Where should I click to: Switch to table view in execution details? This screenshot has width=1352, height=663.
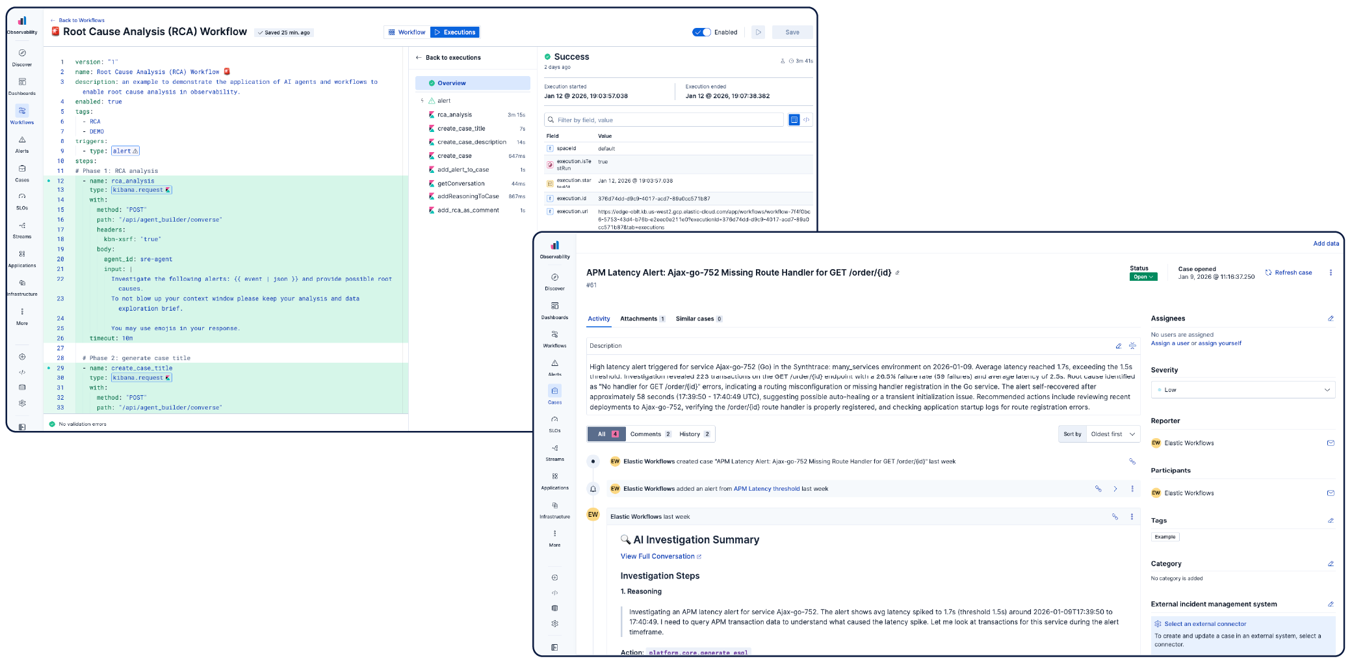click(794, 120)
